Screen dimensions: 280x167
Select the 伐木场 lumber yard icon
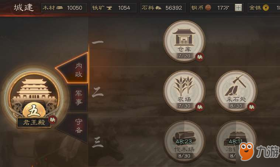(184, 141)
